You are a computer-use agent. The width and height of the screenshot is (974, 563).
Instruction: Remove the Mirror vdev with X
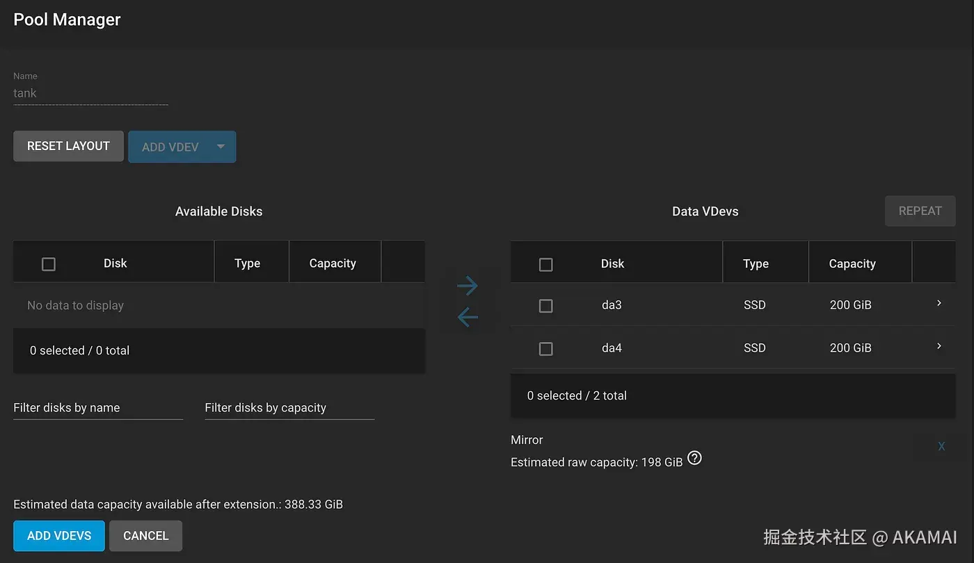point(941,446)
